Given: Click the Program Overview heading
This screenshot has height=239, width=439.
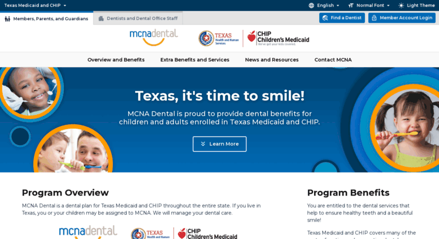Looking at the screenshot, I should [x=65, y=193].
